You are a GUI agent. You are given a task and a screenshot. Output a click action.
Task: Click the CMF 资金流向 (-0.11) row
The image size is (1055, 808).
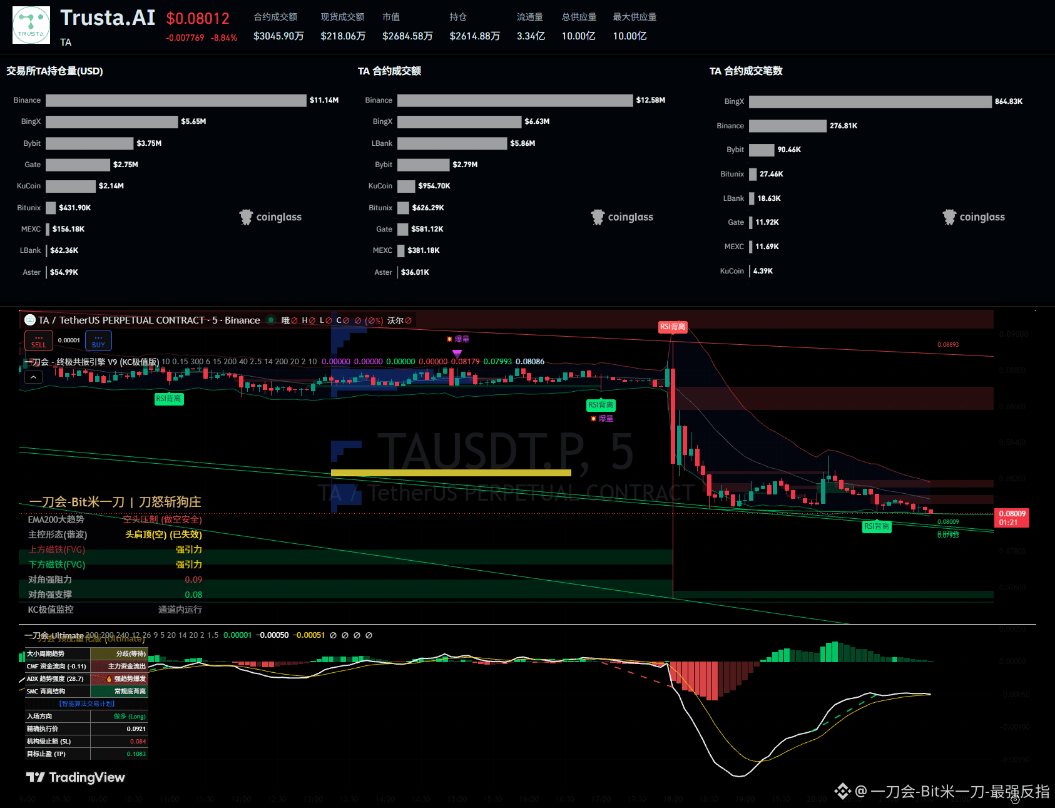86,667
